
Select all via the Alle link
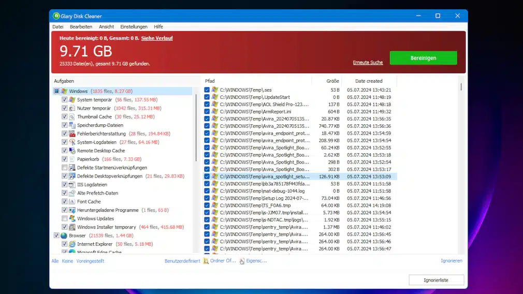pyautogui.click(x=55, y=261)
